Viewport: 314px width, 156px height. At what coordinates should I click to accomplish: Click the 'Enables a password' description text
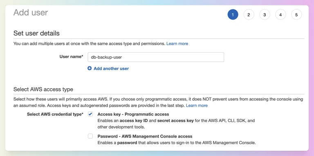(177, 143)
